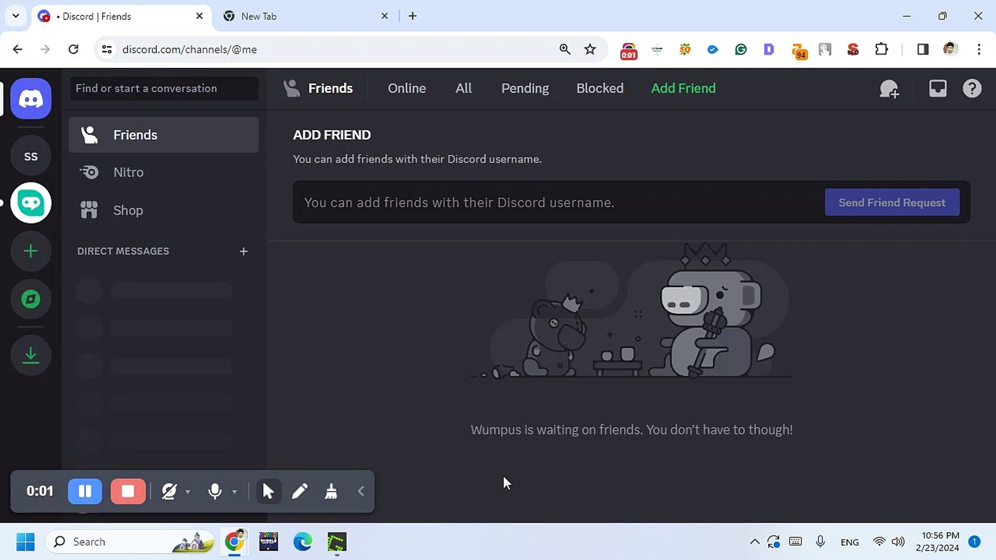Launch Microsoft Edge from the taskbar

302,541
